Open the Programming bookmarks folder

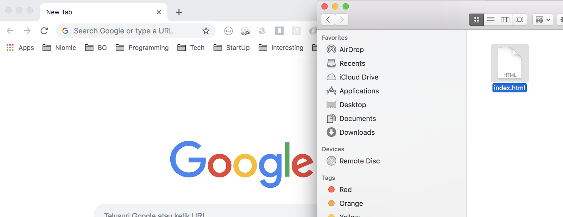click(142, 47)
